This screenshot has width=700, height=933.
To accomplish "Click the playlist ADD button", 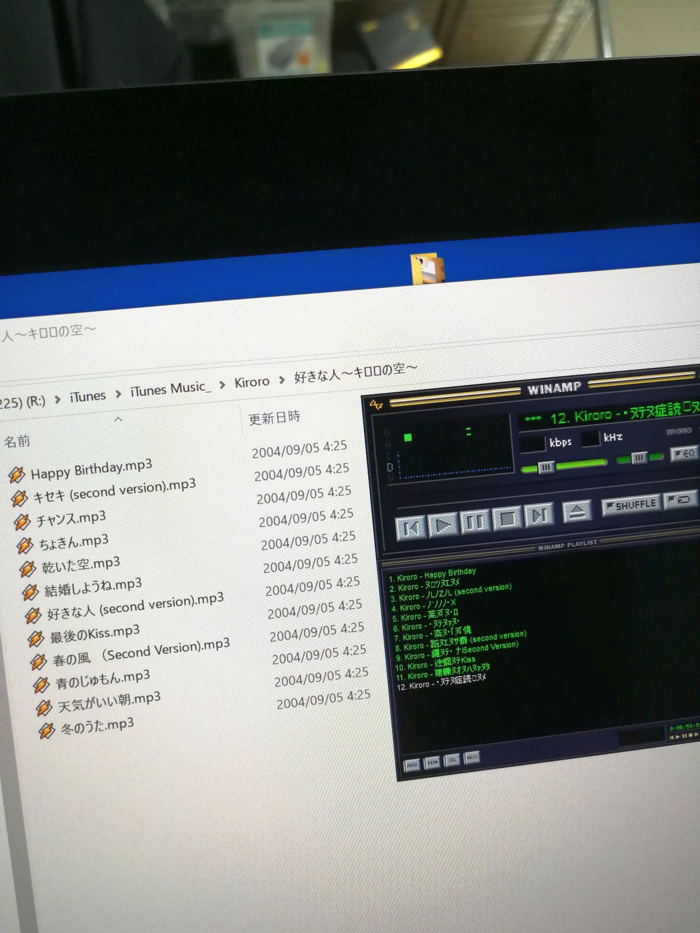I will [x=412, y=764].
